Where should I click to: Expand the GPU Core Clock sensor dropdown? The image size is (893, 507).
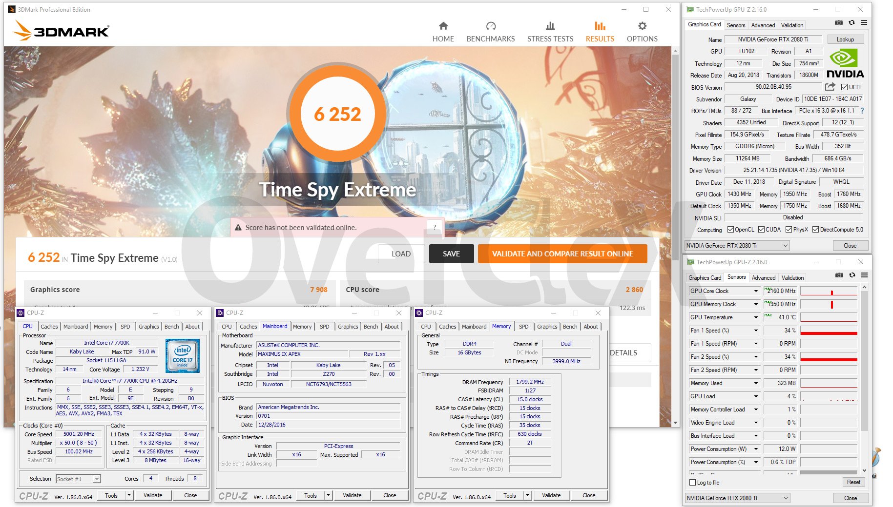[756, 291]
